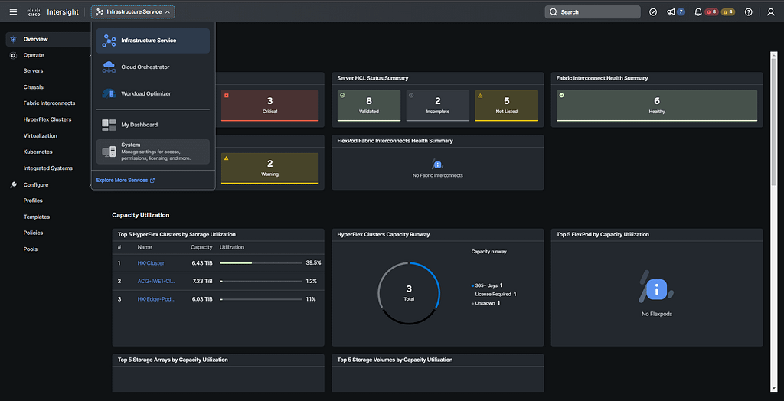Viewport: 784px width, 401px height.
Task: Select the Workload Optimizer service icon
Action: point(109,94)
